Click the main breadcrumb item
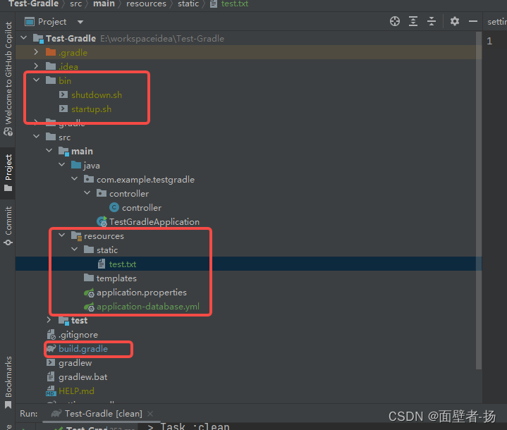Image resolution: width=507 pixels, height=430 pixels. tap(104, 4)
